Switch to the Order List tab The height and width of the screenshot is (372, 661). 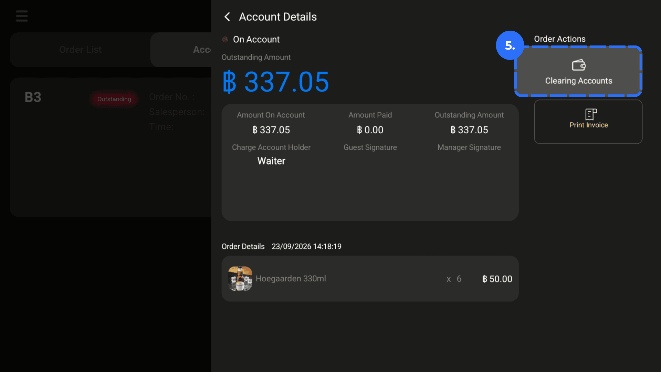tap(80, 50)
